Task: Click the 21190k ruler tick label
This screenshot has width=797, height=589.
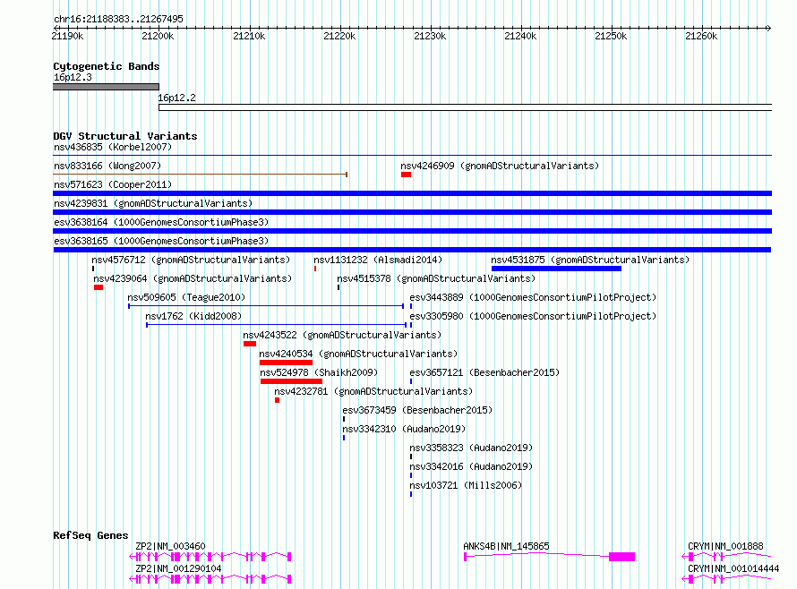Action: coord(67,36)
